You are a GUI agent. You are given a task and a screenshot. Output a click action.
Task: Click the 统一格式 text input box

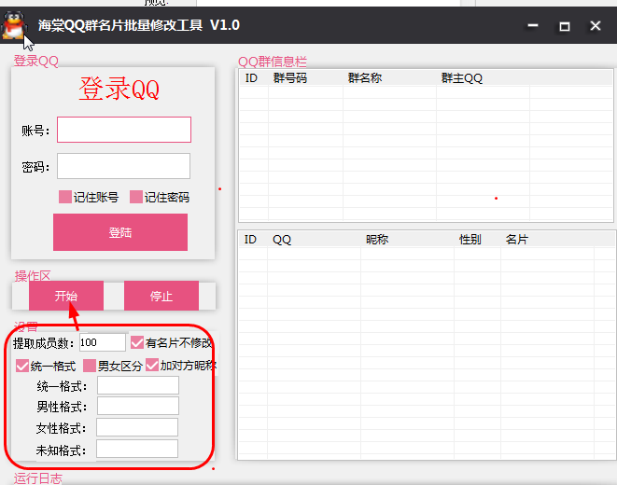pos(138,385)
